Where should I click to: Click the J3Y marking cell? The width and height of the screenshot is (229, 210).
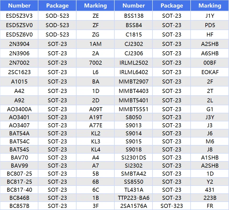210,117
